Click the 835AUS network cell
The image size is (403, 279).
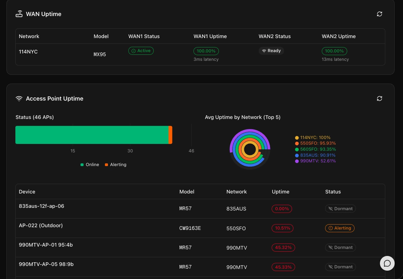(236, 209)
